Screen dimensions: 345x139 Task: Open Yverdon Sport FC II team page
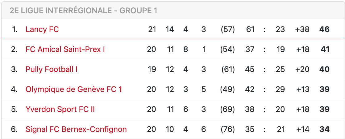pos(60,109)
